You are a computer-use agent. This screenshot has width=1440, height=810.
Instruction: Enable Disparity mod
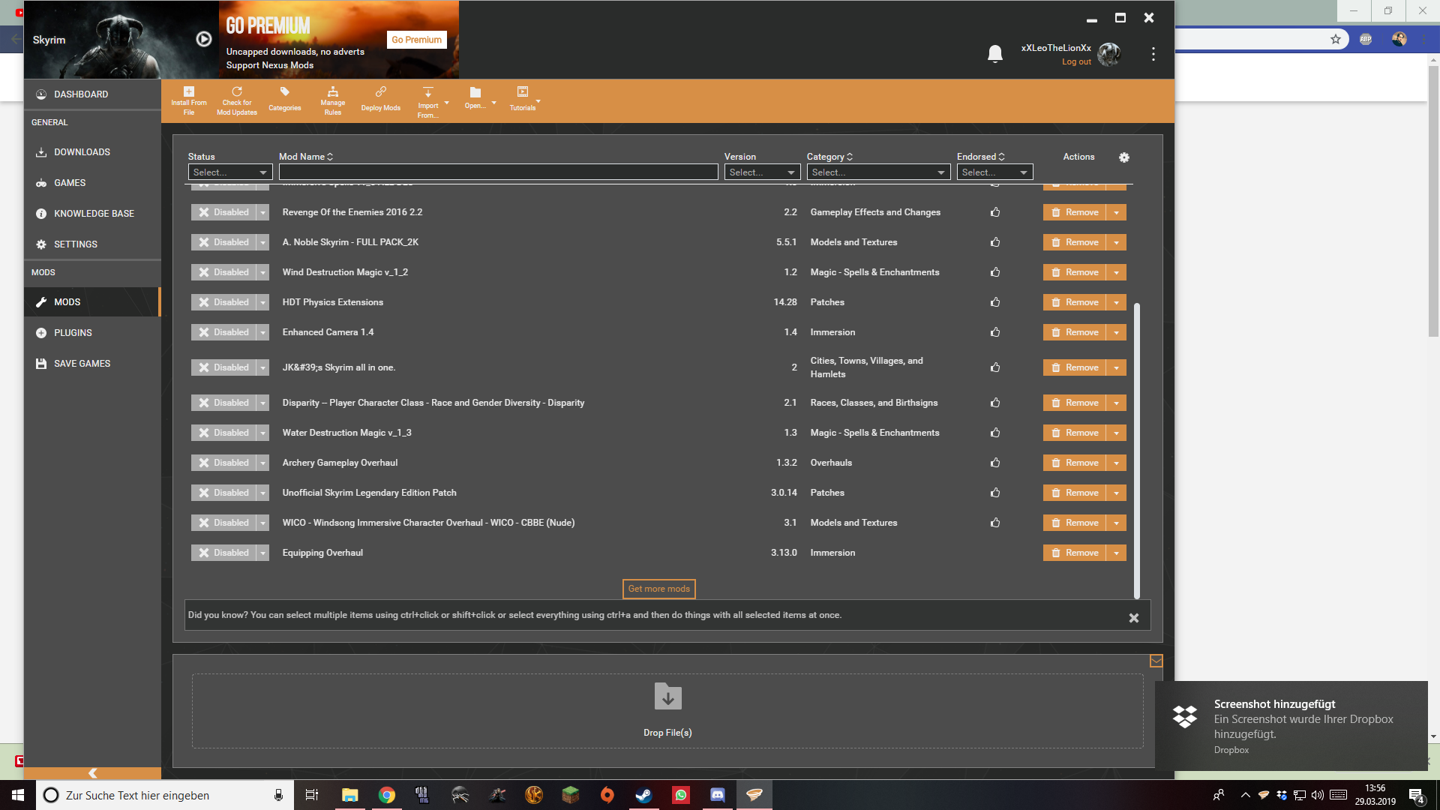tap(223, 403)
